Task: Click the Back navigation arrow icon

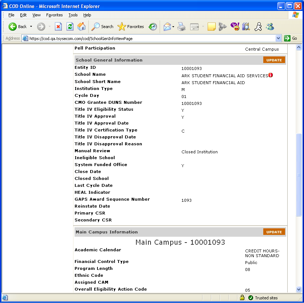Action: 13,27
